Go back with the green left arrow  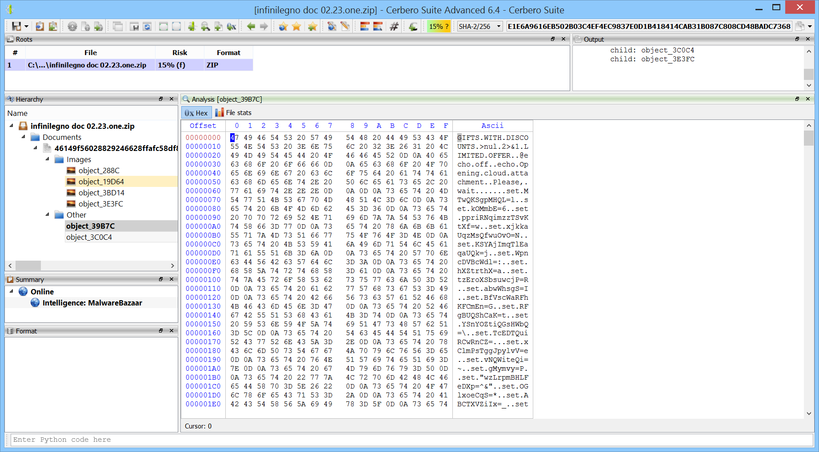click(x=251, y=27)
